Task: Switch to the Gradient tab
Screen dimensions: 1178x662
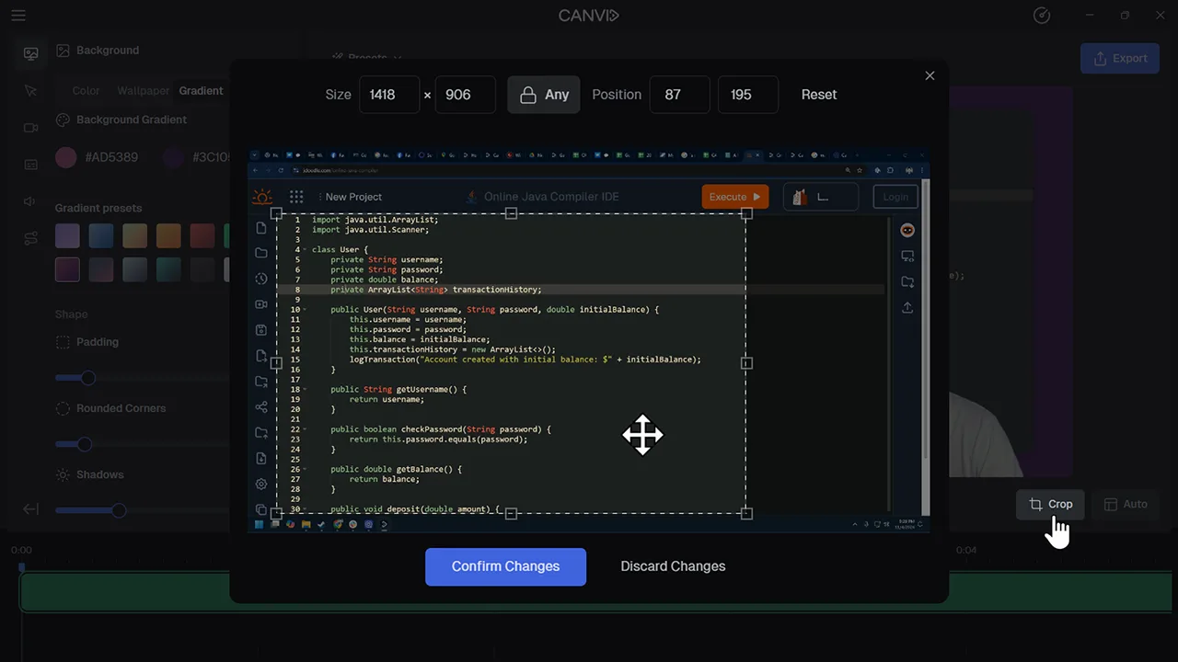Action: tap(201, 91)
